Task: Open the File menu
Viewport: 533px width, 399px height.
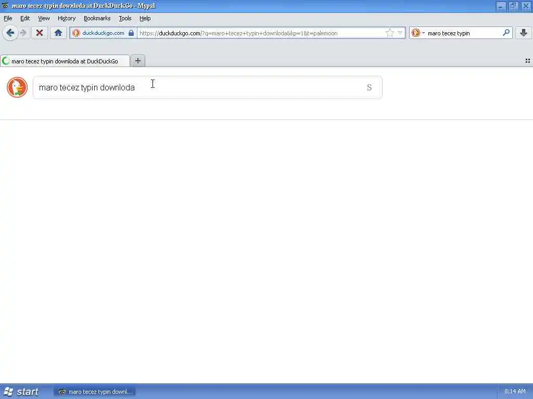Action: tap(8, 18)
